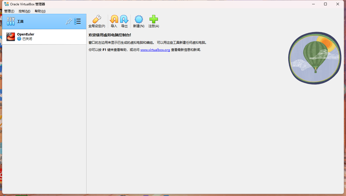
Task: Click the pin icon in Tools row
Action: [x=69, y=21]
